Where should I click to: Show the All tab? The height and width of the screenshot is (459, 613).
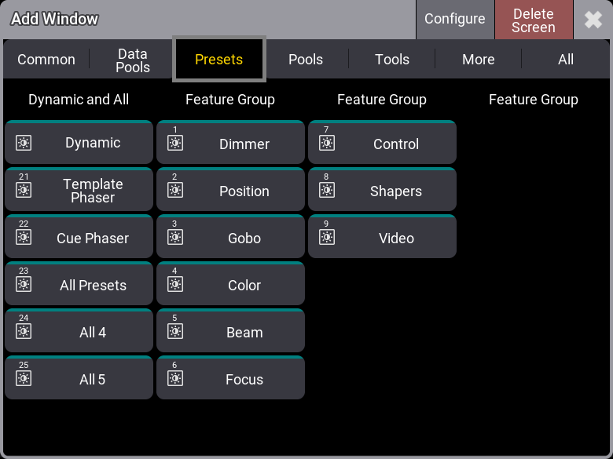[566, 60]
